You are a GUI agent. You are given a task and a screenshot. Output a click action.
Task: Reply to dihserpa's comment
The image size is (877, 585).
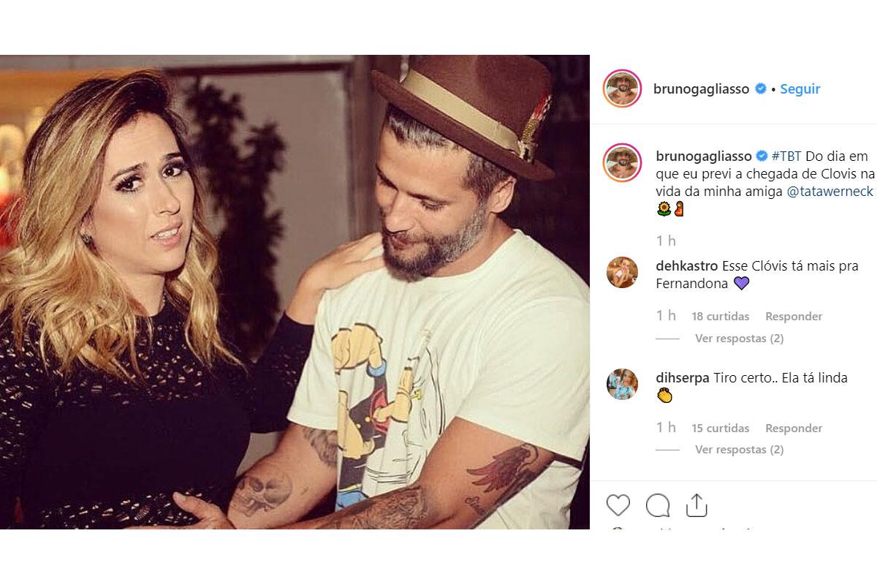(794, 428)
